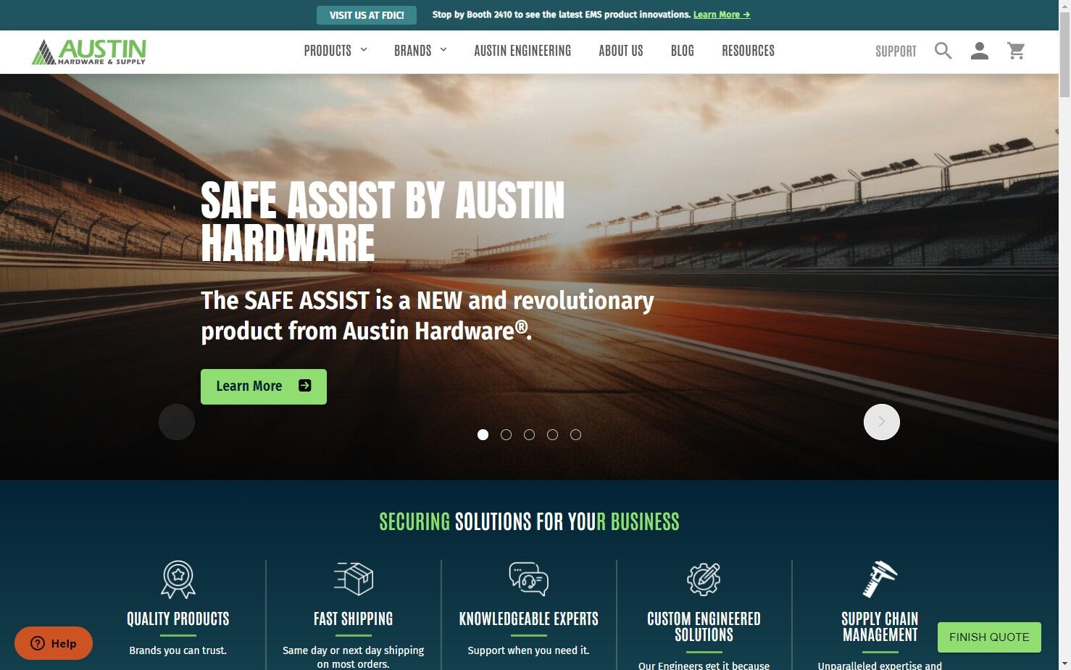
Task: Click the Visit Us at FDIC! button
Action: pyautogui.click(x=367, y=15)
